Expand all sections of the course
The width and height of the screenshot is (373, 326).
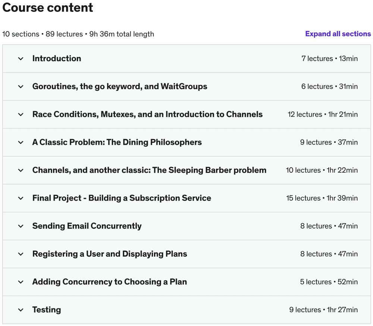[x=338, y=34]
